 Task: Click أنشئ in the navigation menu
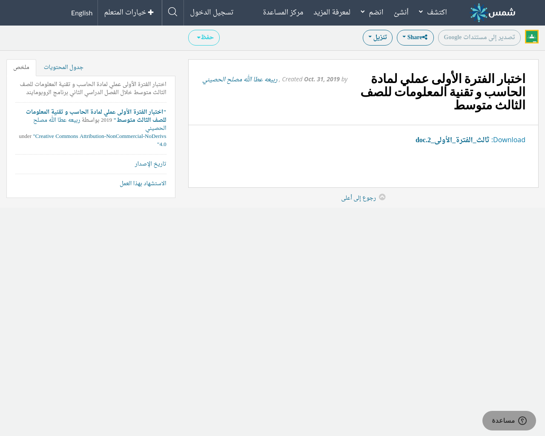click(401, 12)
